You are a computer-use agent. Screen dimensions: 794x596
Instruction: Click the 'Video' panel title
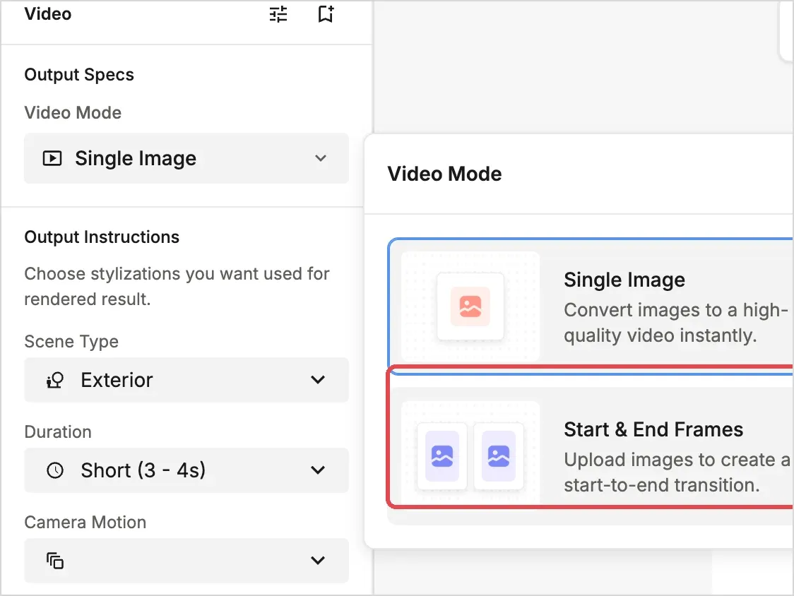coord(48,14)
